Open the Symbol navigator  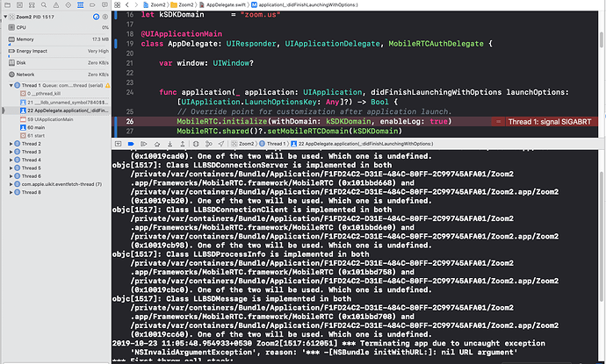[32, 5]
